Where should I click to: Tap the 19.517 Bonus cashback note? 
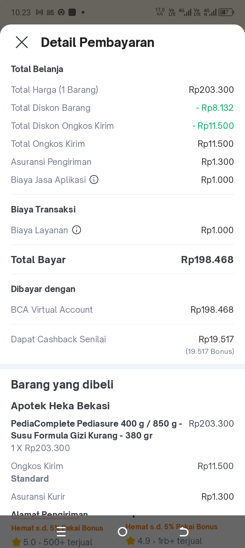[210, 352]
